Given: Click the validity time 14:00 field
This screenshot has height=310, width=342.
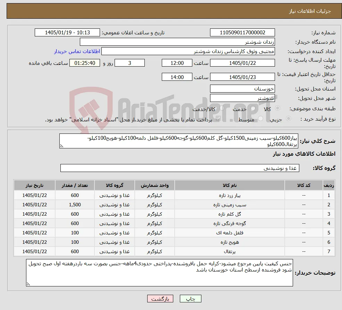Looking at the screenshot, I should click(x=177, y=77).
